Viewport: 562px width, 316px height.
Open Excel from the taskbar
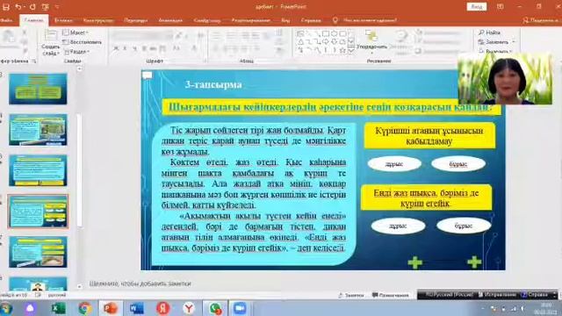(59, 308)
